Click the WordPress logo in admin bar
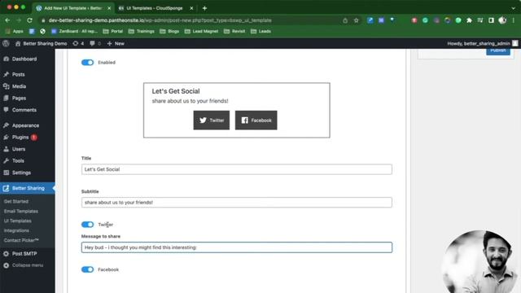 point(6,43)
